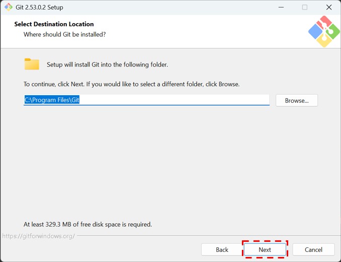This screenshot has width=341, height=262.
Task: Click the yellow folder icon
Action: tap(32, 64)
